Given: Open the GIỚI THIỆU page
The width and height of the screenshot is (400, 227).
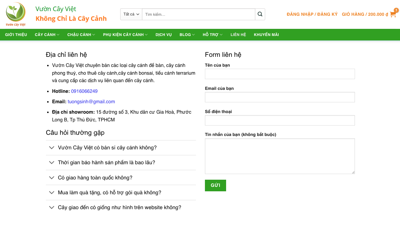Looking at the screenshot, I should tap(16, 35).
